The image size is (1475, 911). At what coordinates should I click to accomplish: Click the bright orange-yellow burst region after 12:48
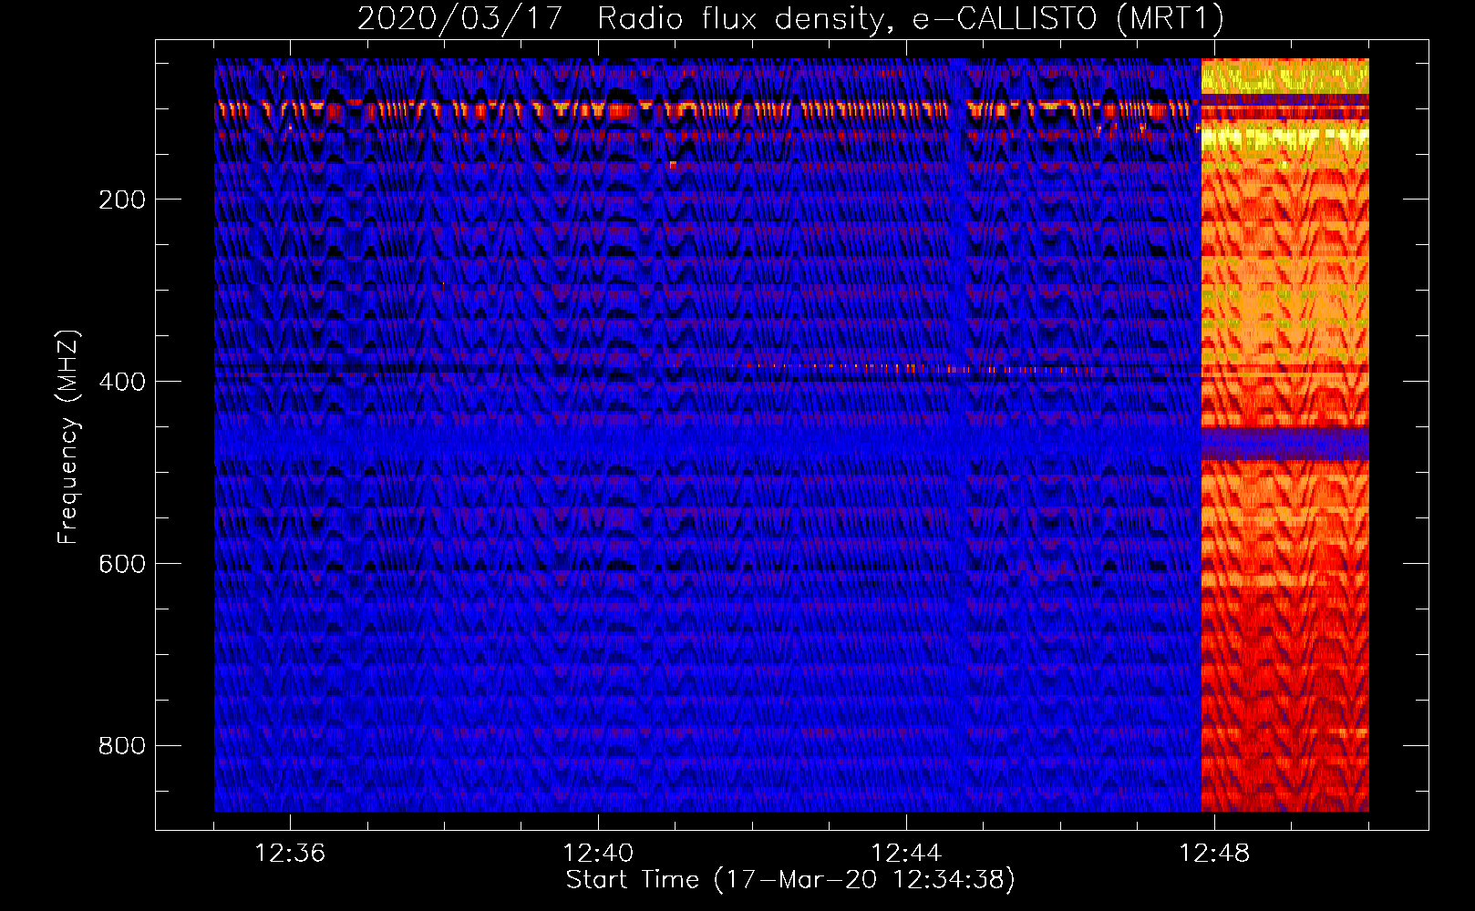(x=1284, y=435)
